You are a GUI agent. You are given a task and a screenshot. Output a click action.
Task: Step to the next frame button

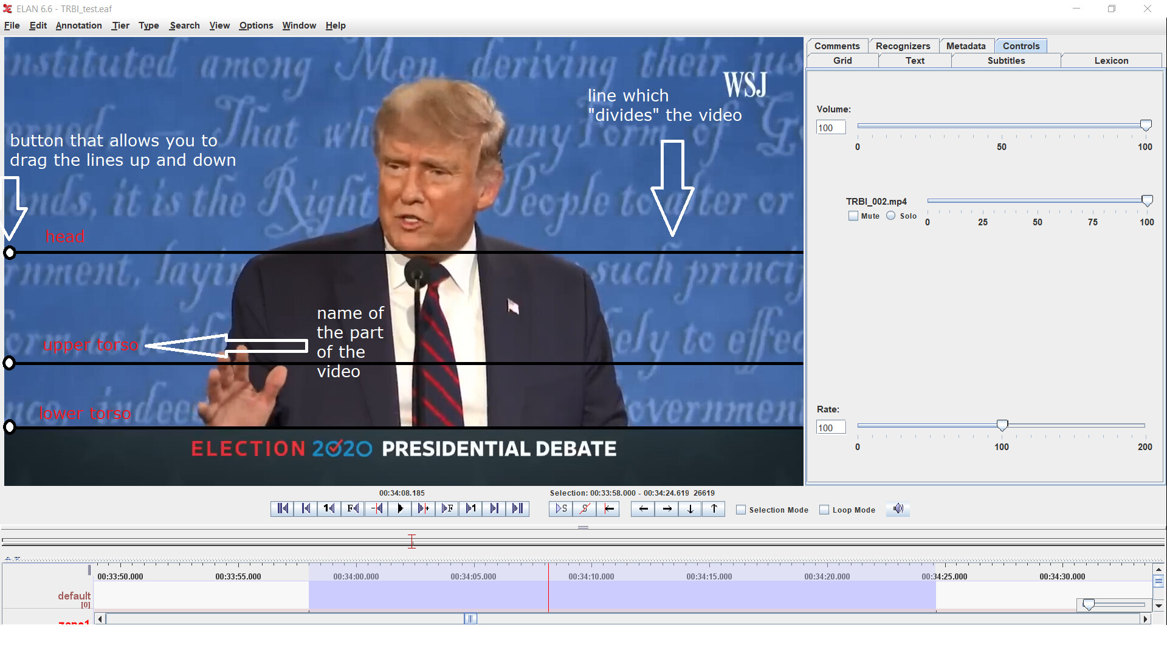[447, 509]
